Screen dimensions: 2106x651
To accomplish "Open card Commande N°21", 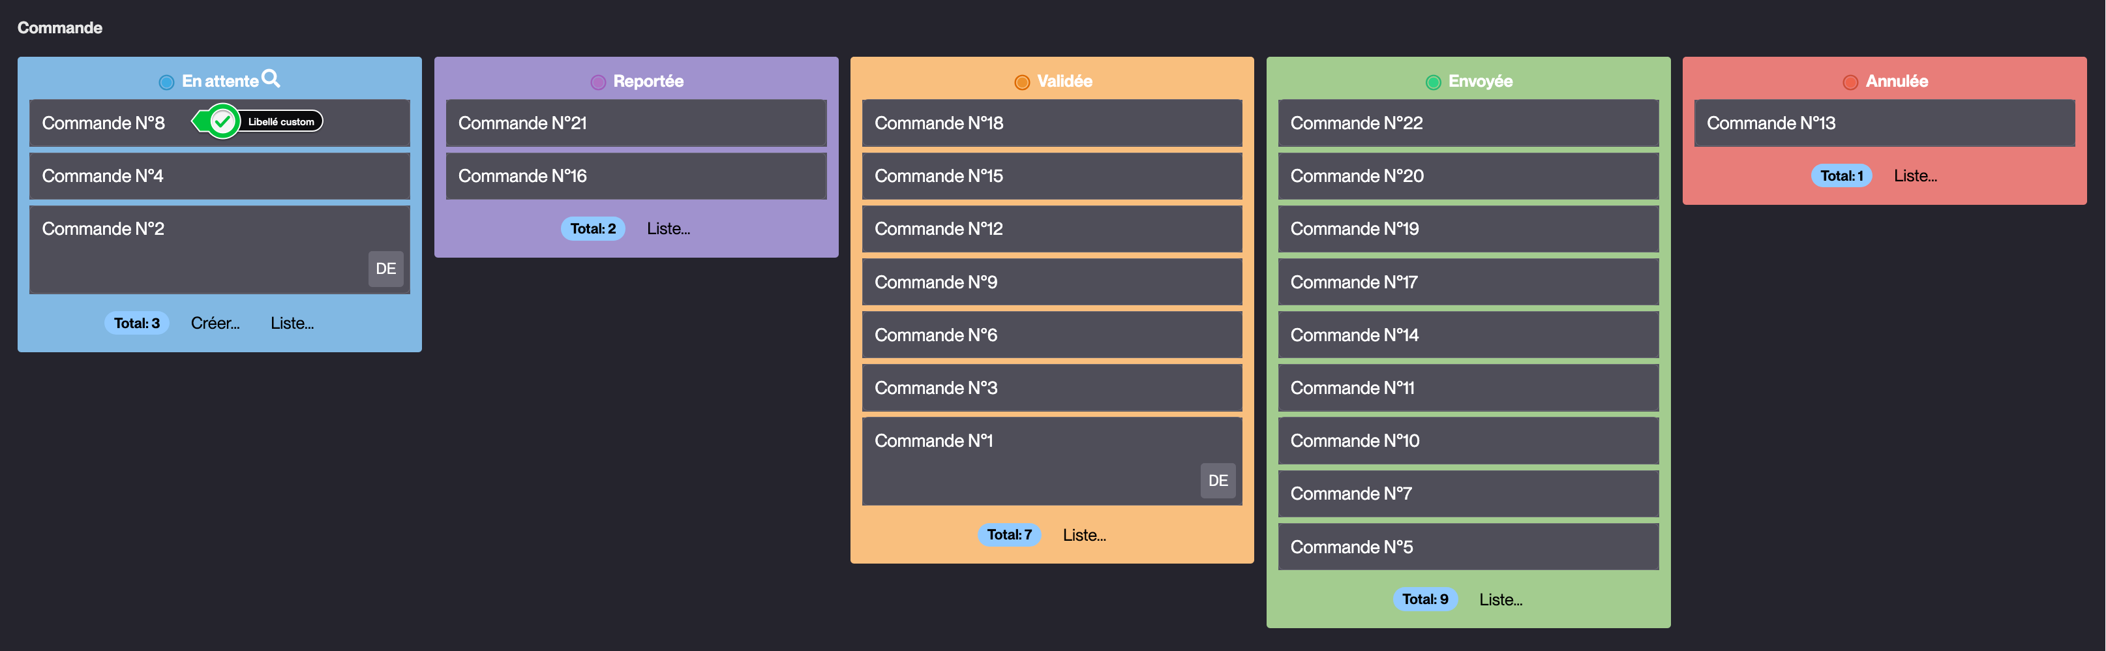I will 636,123.
